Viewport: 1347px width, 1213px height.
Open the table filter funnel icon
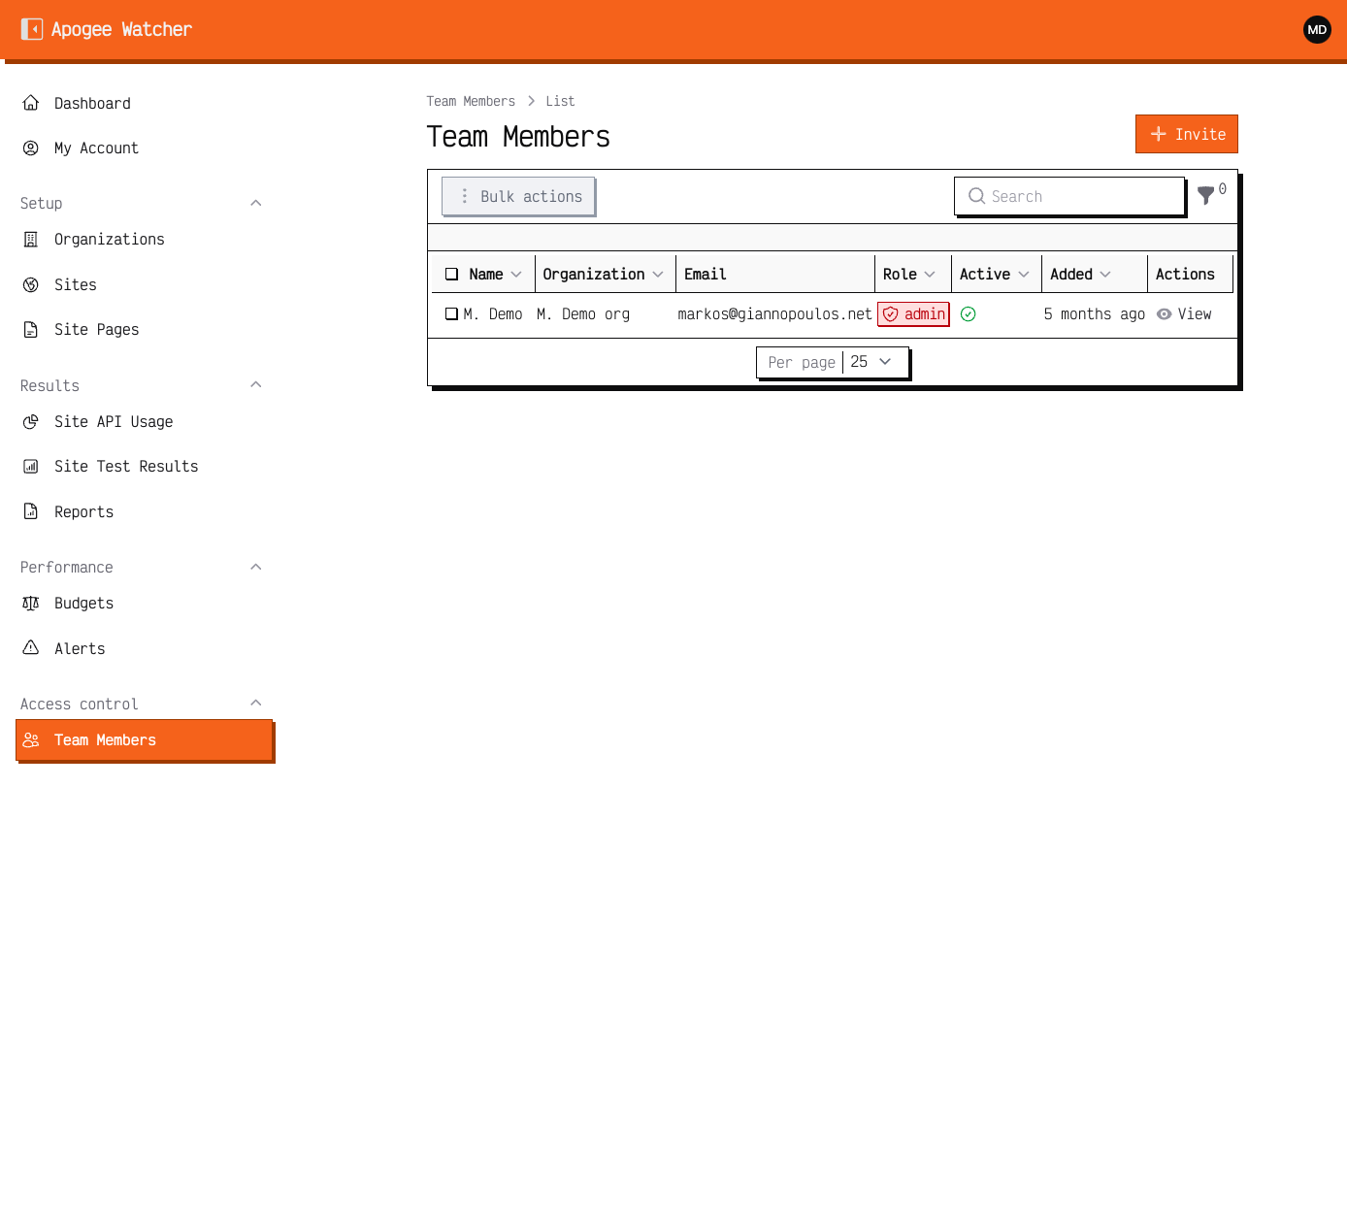tap(1206, 195)
